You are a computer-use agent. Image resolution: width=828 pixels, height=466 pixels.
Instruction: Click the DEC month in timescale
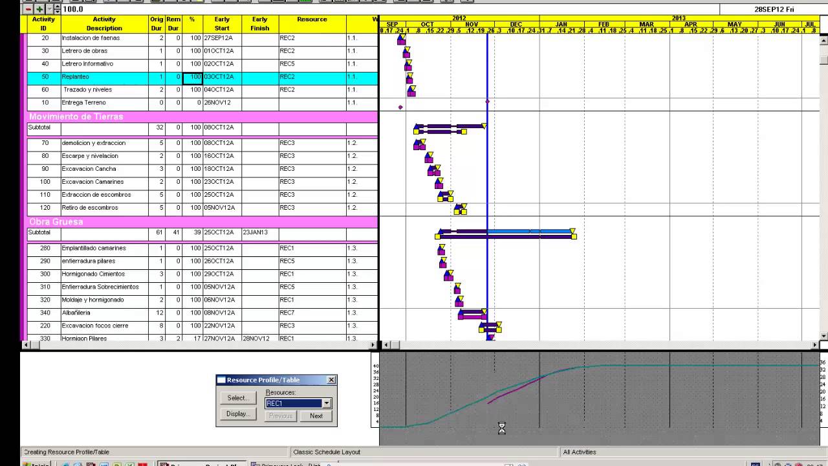pos(516,25)
